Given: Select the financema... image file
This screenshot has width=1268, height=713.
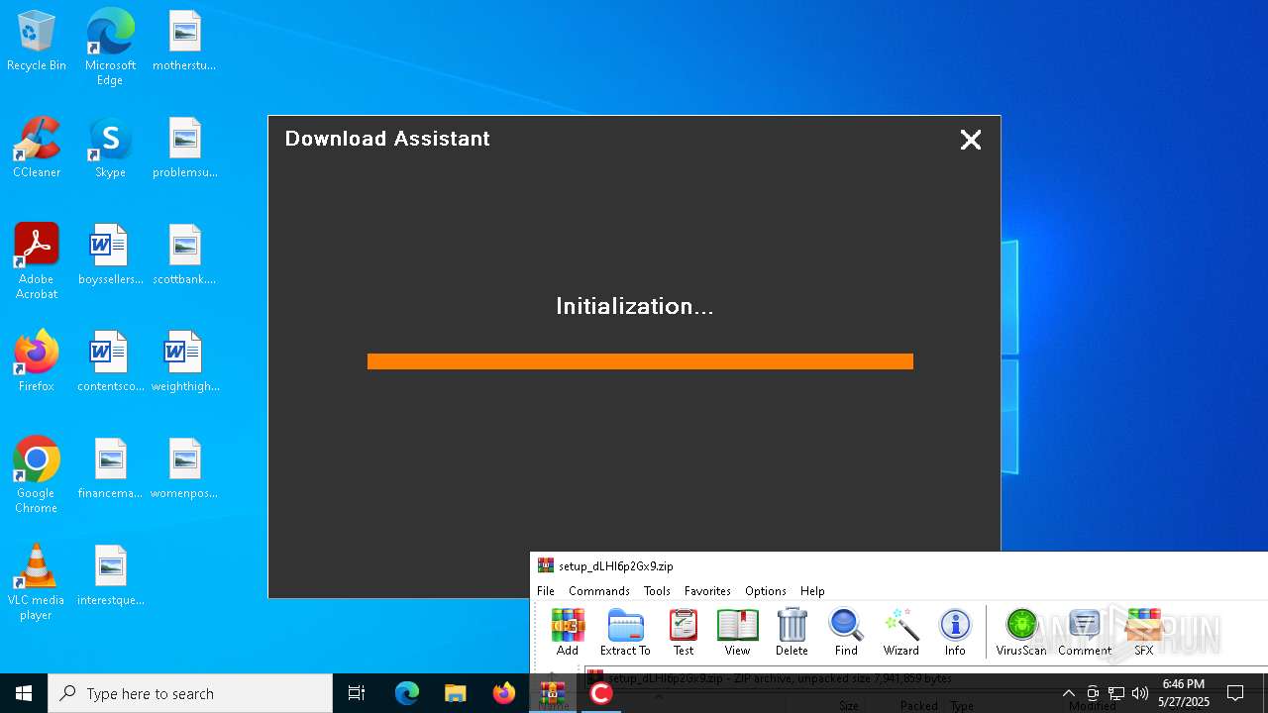Looking at the screenshot, I should click(110, 469).
